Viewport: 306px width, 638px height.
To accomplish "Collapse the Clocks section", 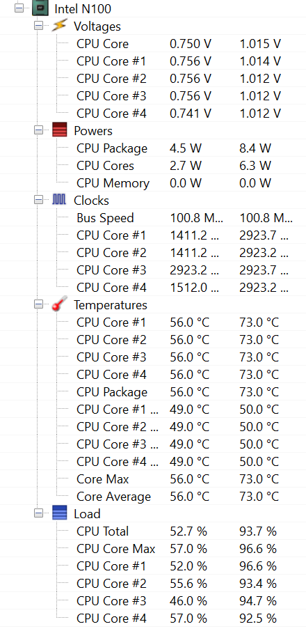I will [x=39, y=200].
